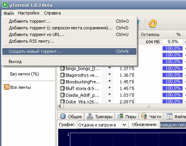Open the Обновление interval combo box

173,125
